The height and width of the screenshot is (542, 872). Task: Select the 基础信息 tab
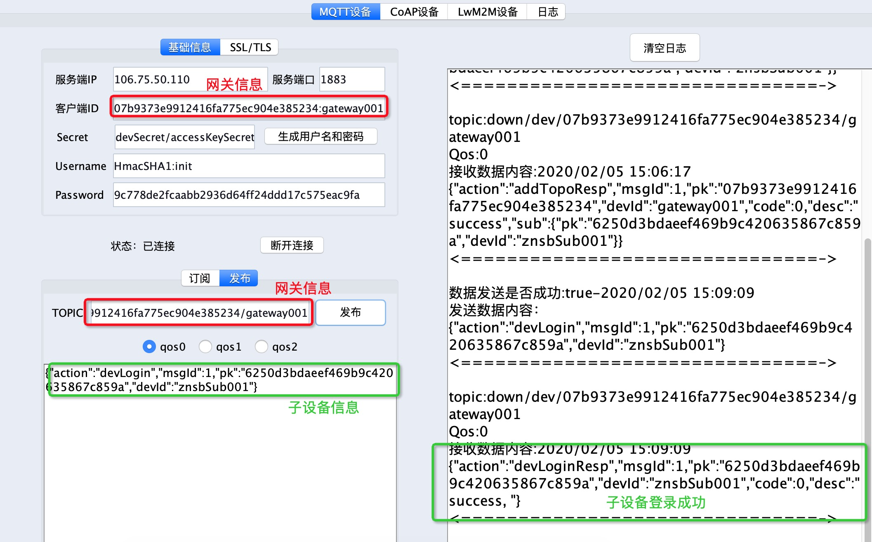pos(190,47)
